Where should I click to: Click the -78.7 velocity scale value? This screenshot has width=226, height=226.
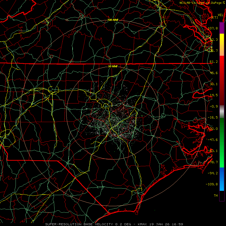tap(213, 162)
